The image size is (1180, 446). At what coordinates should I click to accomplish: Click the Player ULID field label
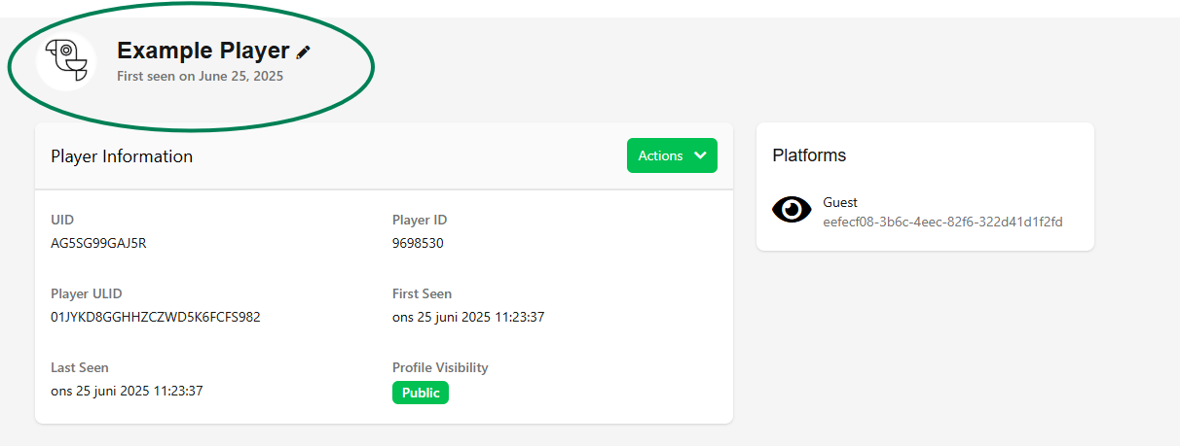pos(87,293)
